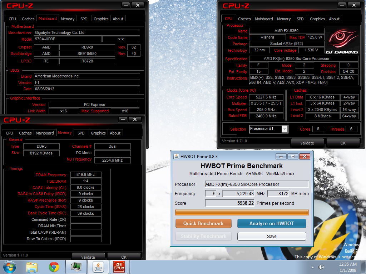
Task: Click the CAS# Latency 9.0 clocks value
Action: [86, 188]
